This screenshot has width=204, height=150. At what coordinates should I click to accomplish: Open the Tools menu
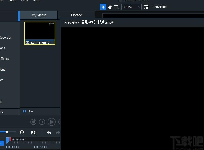[x=12, y=1]
